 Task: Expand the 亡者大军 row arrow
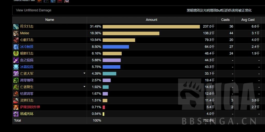pyautogui.click(x=84, y=73)
